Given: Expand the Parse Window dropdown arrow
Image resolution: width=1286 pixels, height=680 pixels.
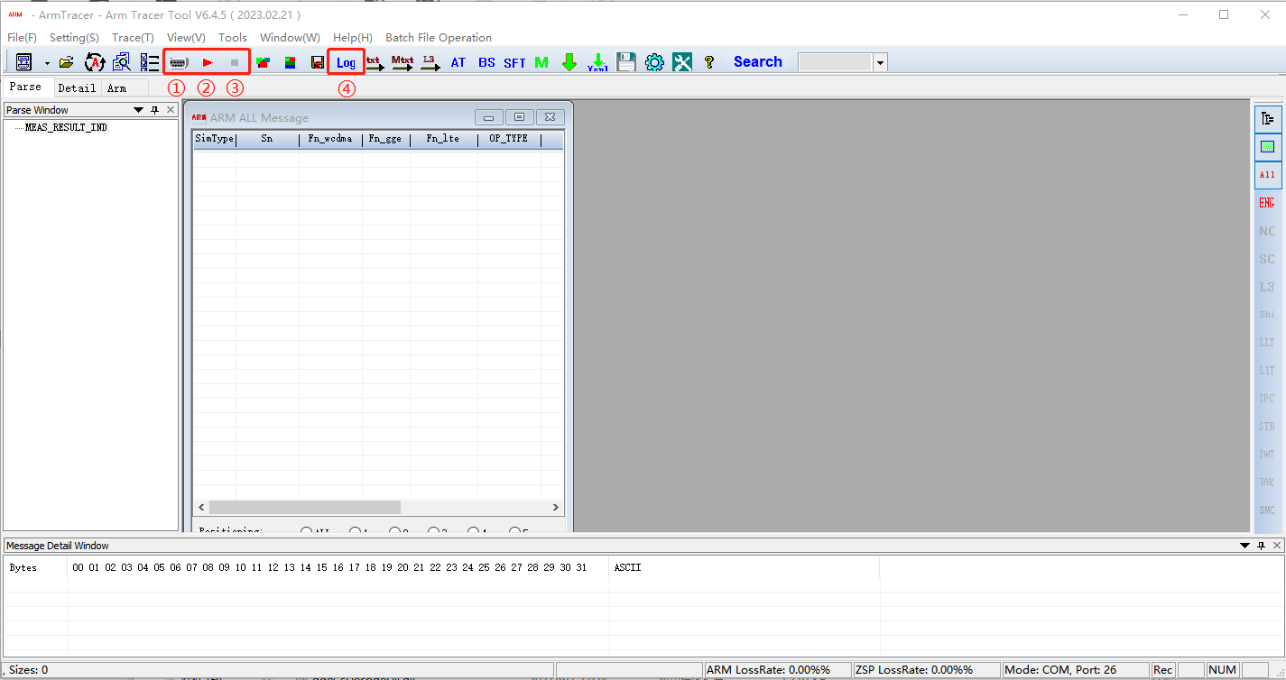Looking at the screenshot, I should click(138, 110).
